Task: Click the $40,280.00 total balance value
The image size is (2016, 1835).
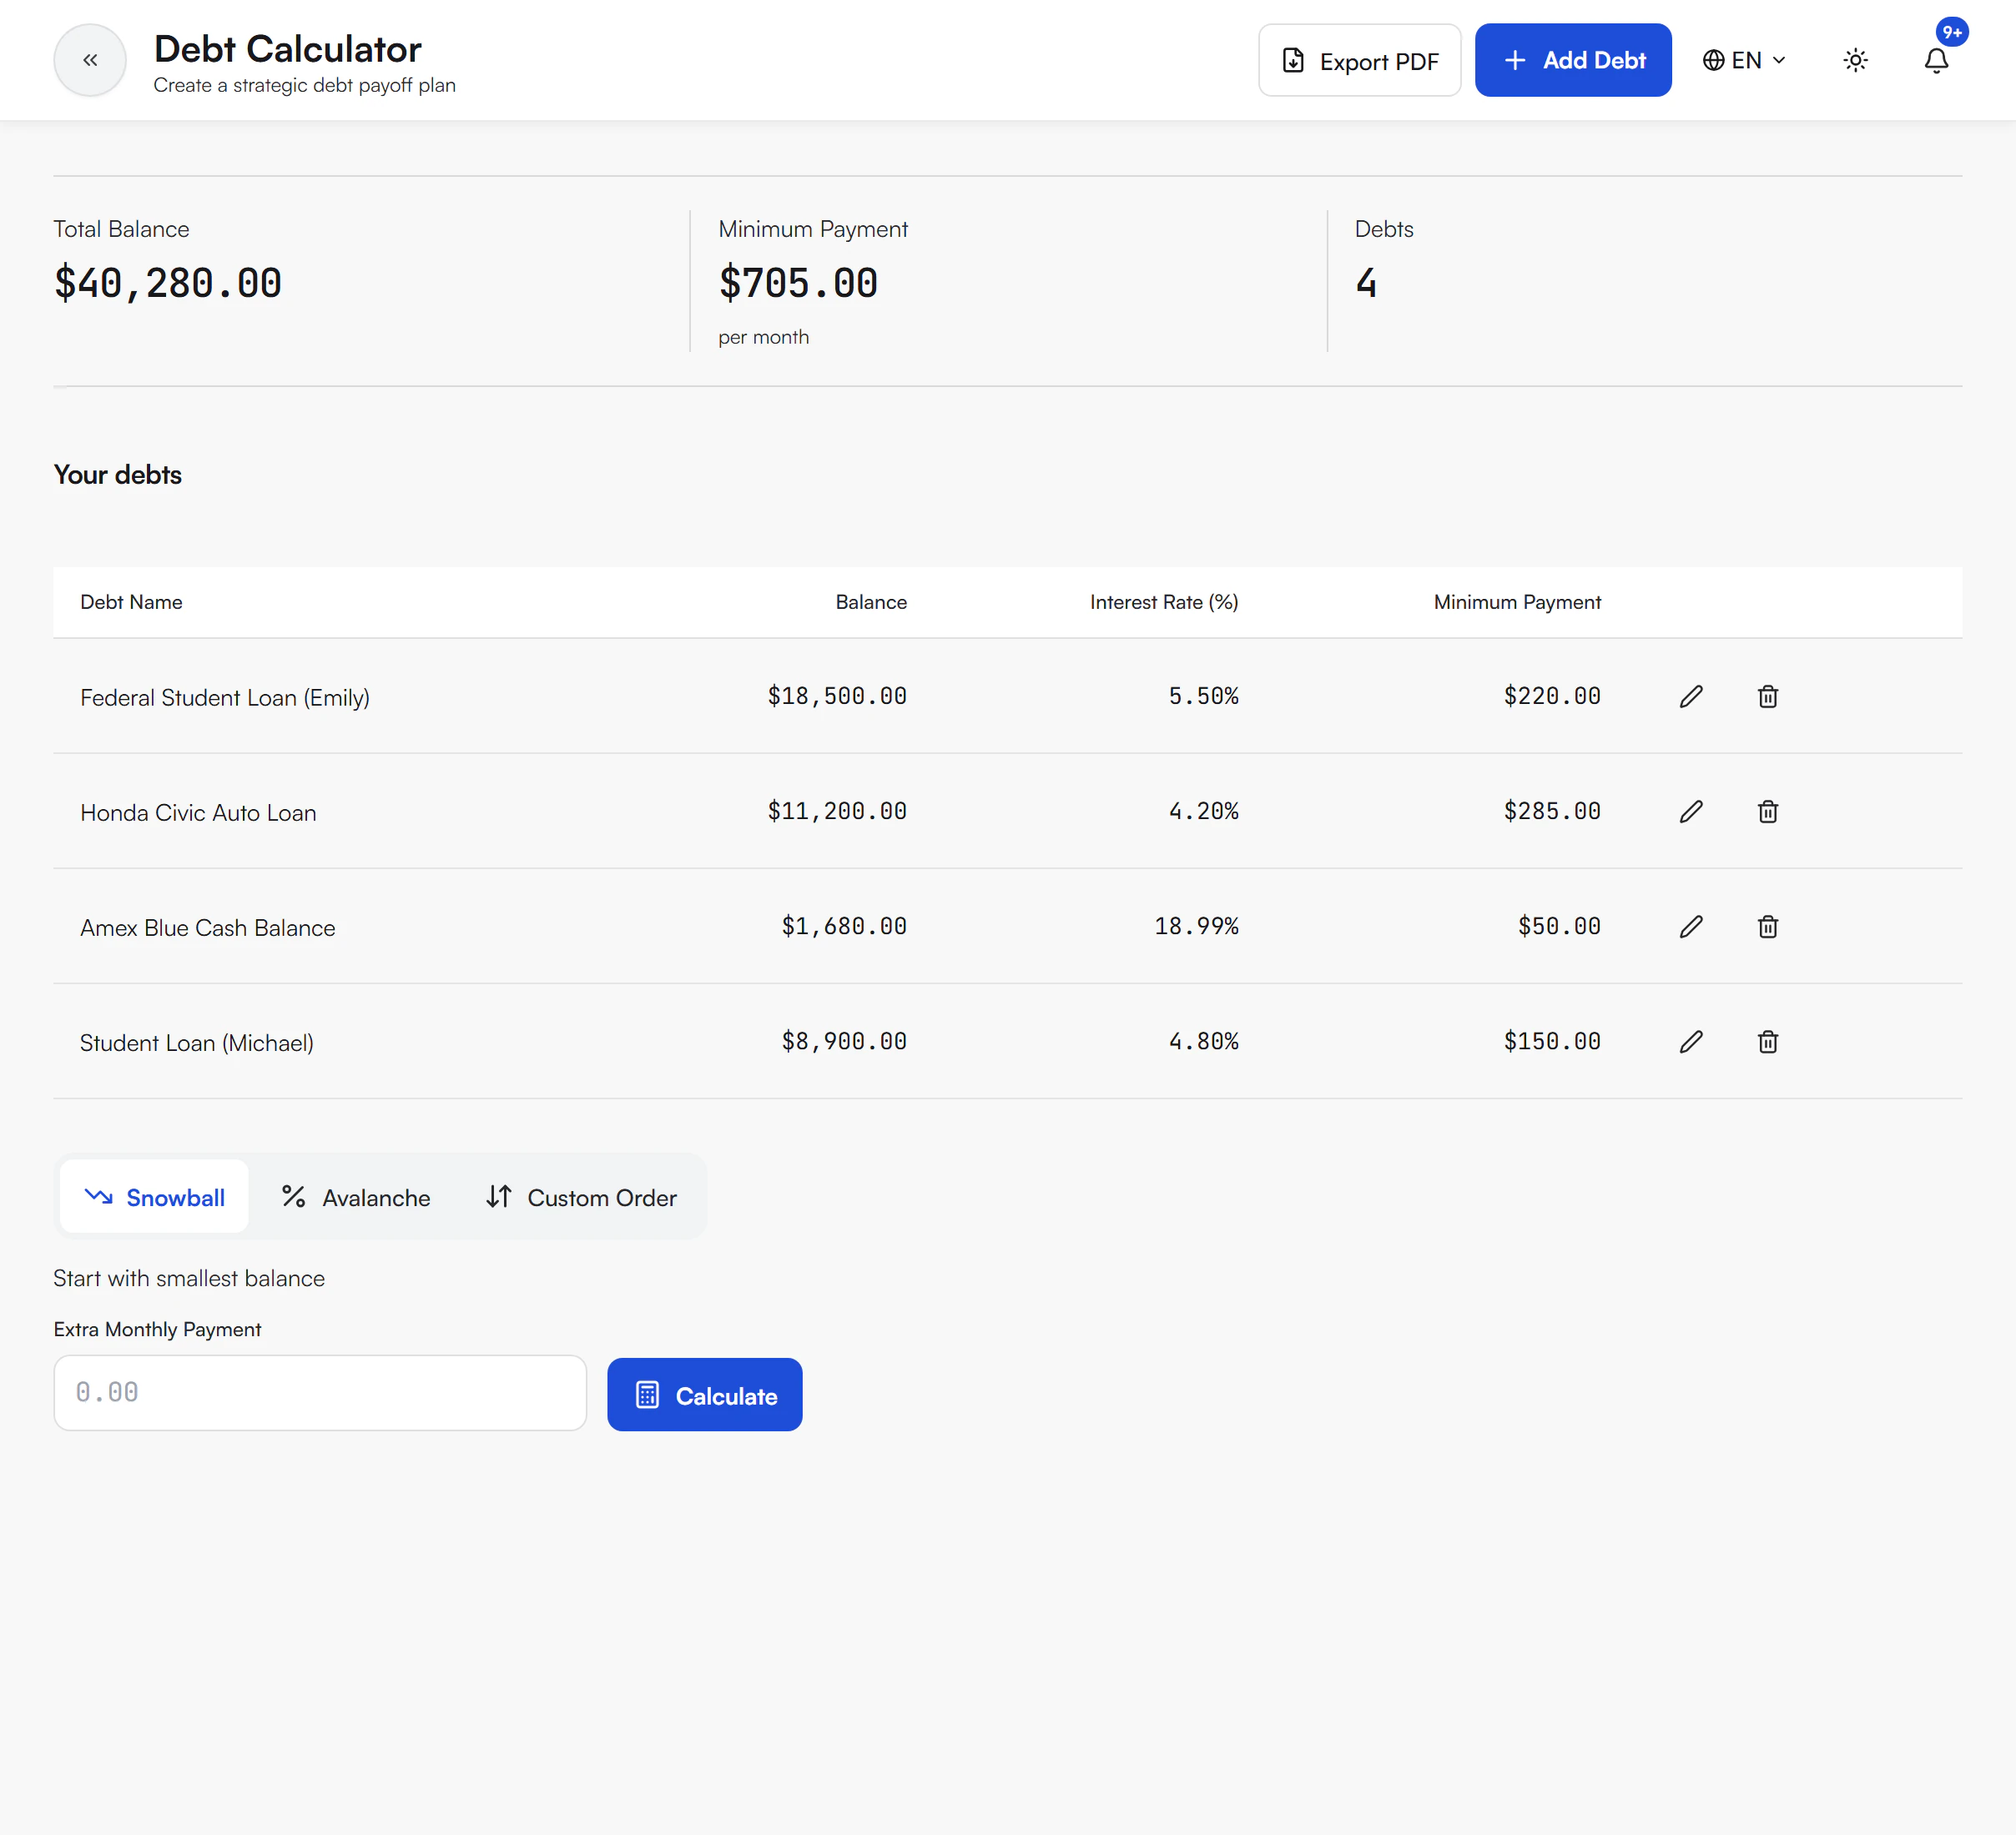Action: 168,283
